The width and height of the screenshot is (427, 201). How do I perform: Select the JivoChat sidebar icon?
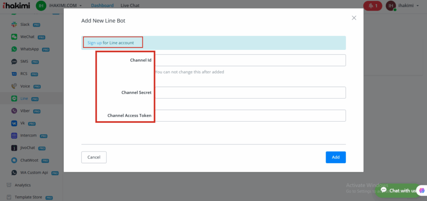coord(14,148)
